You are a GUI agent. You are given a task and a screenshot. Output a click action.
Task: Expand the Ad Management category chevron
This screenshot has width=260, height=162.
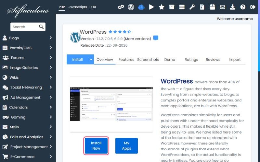(x=51, y=98)
